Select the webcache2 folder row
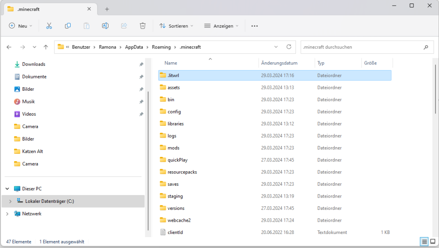This screenshot has width=439, height=248. pos(275,220)
